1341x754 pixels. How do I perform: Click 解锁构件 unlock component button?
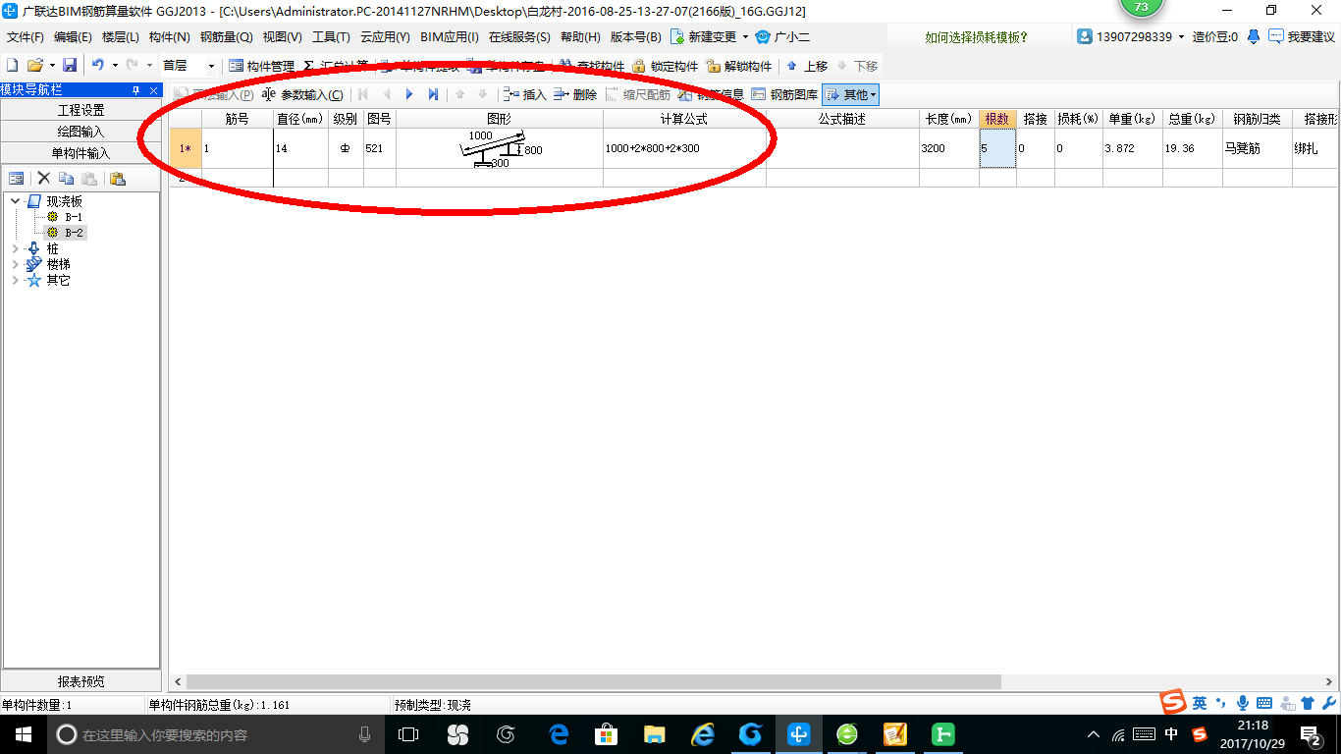point(738,66)
